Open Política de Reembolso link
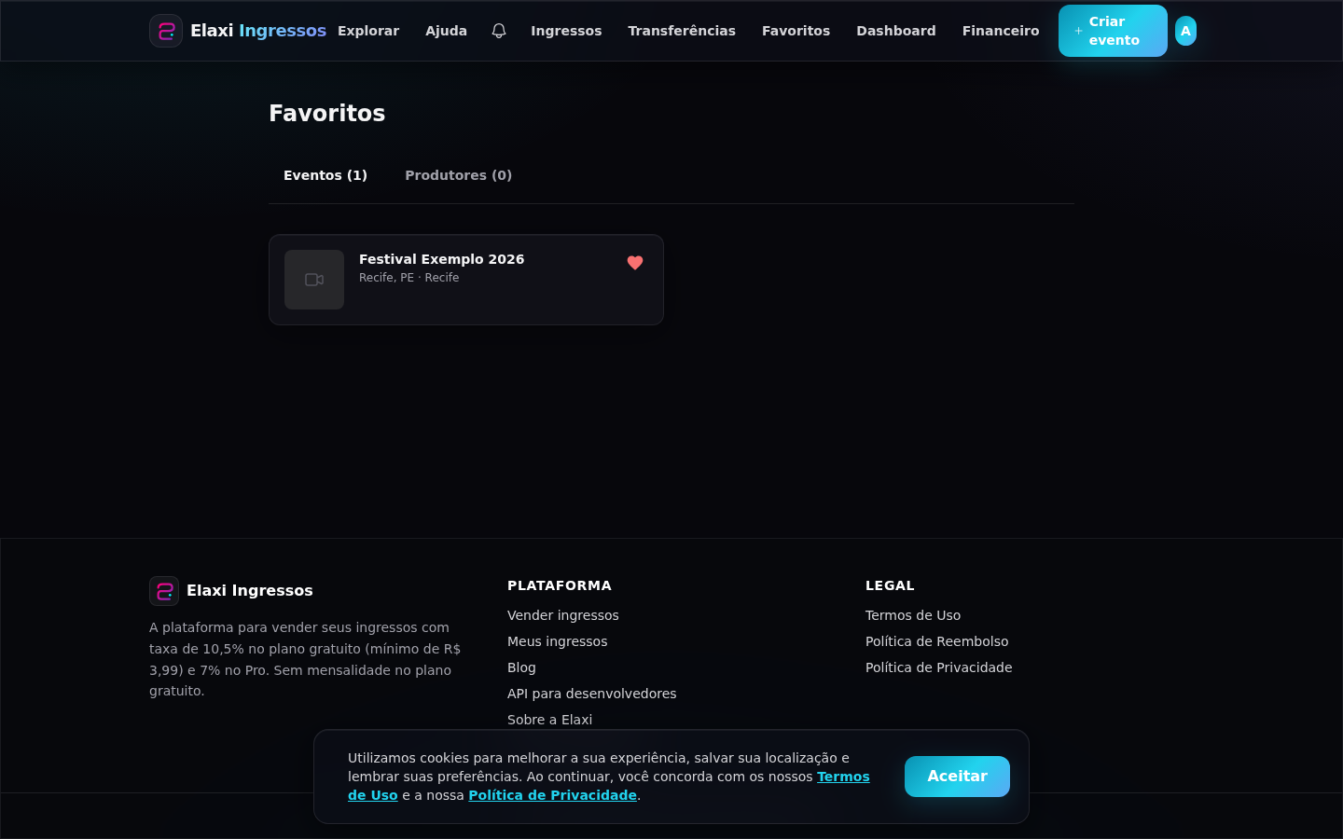The height and width of the screenshot is (839, 1343). pos(936,641)
